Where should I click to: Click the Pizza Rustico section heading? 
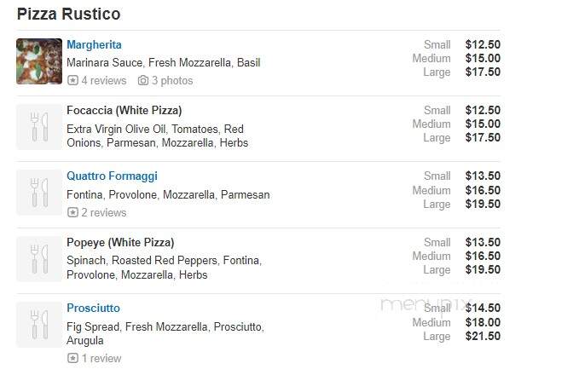69,14
